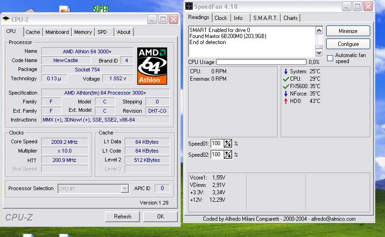Click the 1.552 v voltage value
385x237 pixels.
[x=118, y=79]
